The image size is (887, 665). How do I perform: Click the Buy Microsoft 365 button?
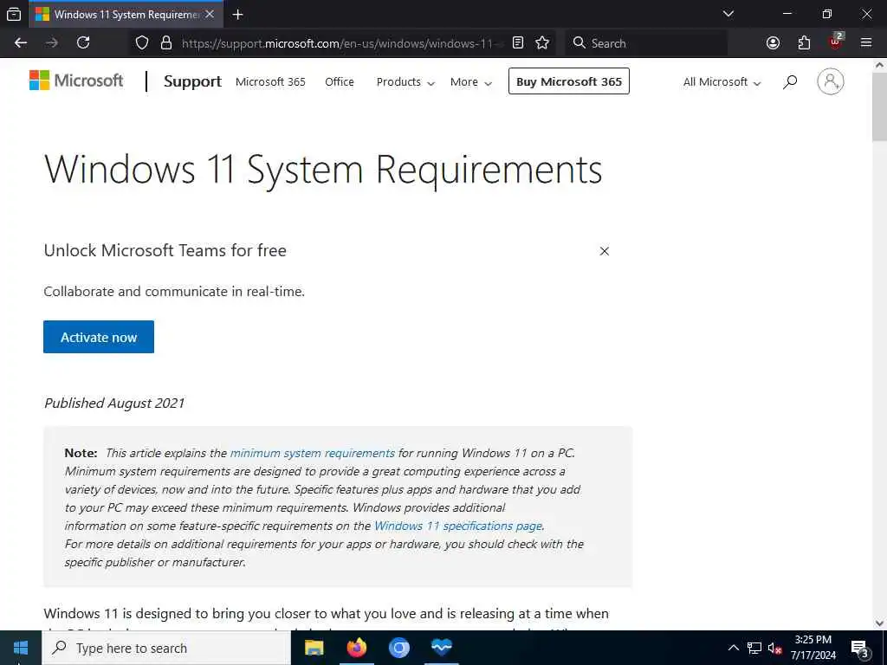(x=568, y=81)
